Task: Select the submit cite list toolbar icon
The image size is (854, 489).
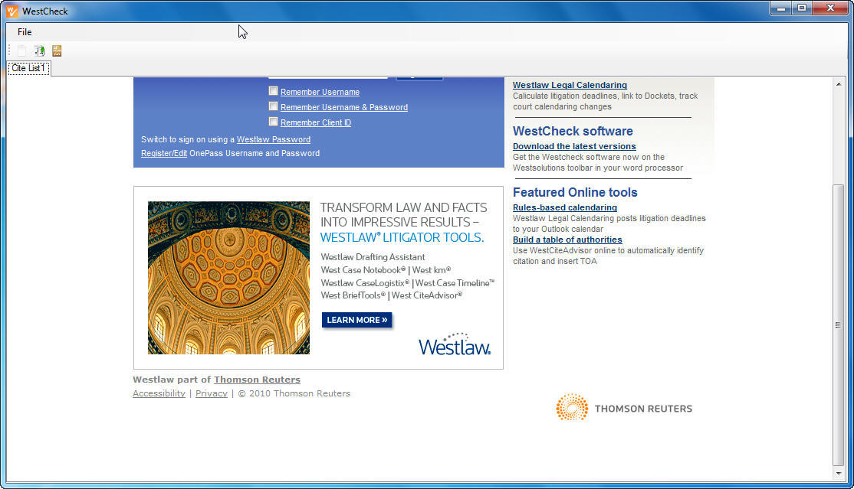Action: [38, 51]
